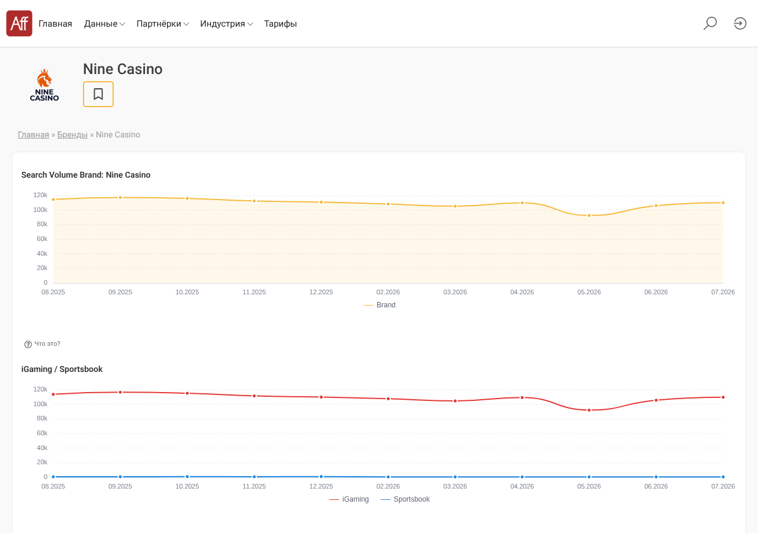Expand the Партнёрки dropdown menu
The width and height of the screenshot is (758, 533).
163,24
